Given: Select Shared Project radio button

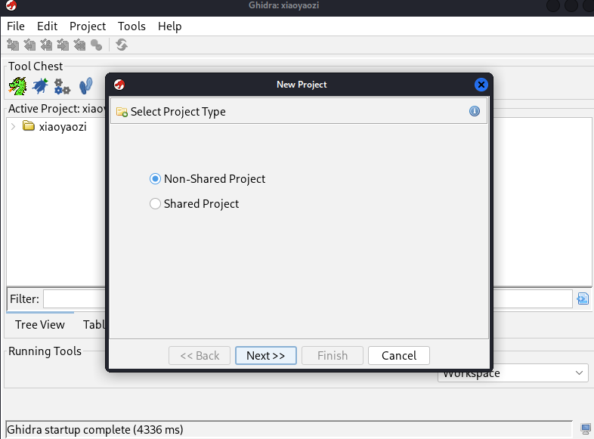Looking at the screenshot, I should (x=156, y=204).
